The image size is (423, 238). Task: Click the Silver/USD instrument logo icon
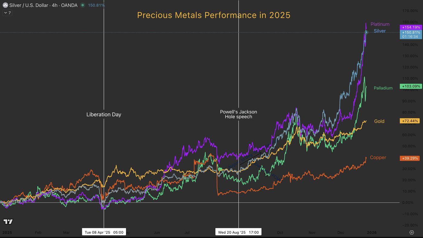click(5, 5)
